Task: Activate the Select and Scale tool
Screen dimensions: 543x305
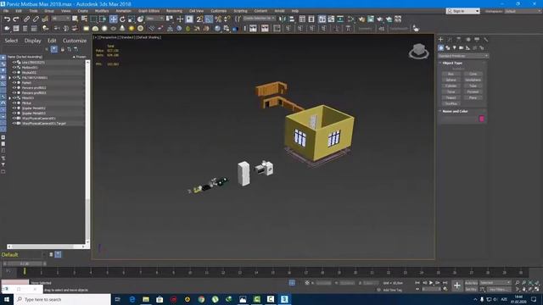Action: coord(132,19)
